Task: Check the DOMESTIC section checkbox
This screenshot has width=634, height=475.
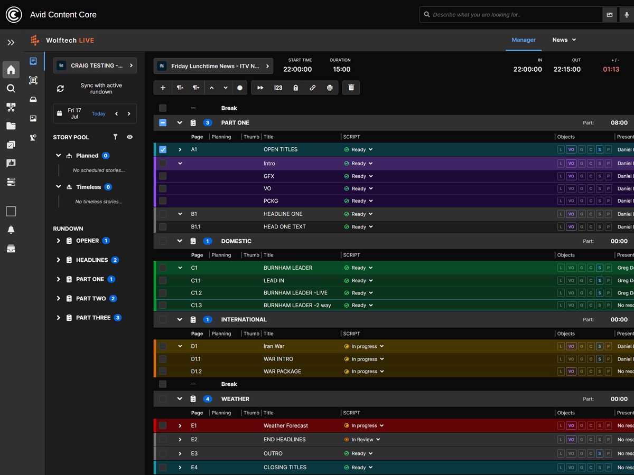Action: click(163, 241)
